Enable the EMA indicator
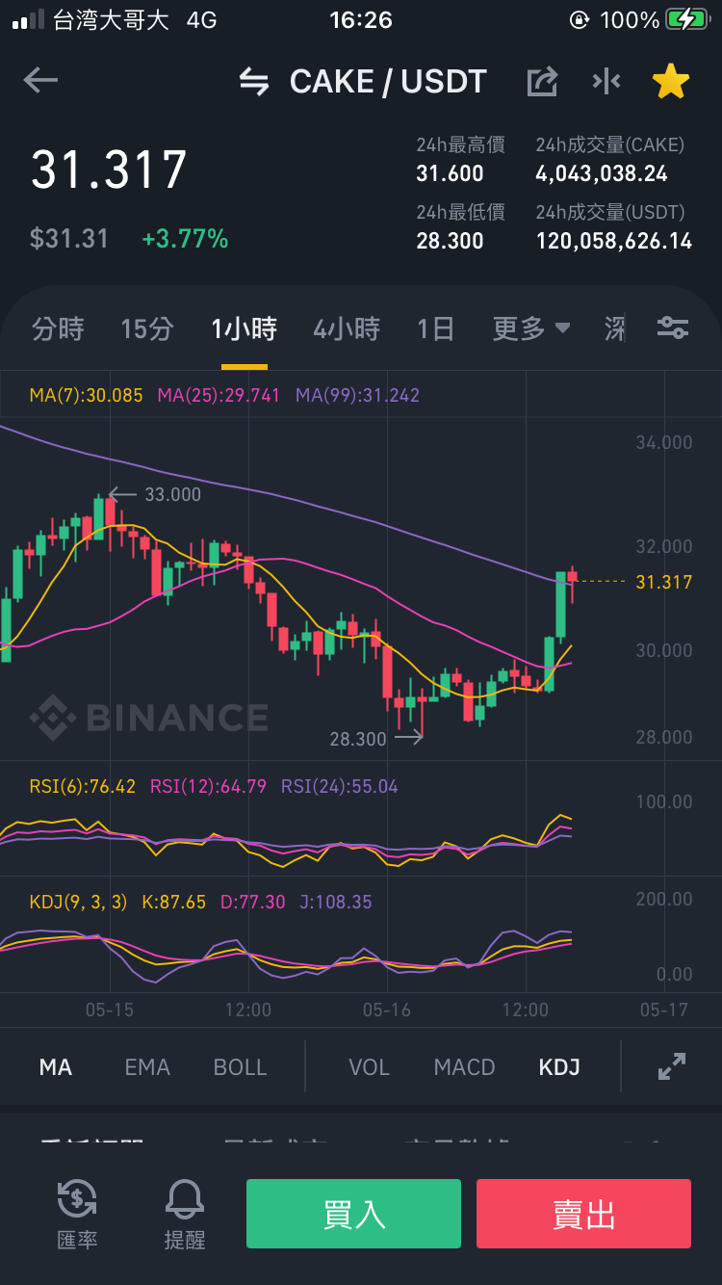The image size is (722, 1285). click(x=147, y=1067)
